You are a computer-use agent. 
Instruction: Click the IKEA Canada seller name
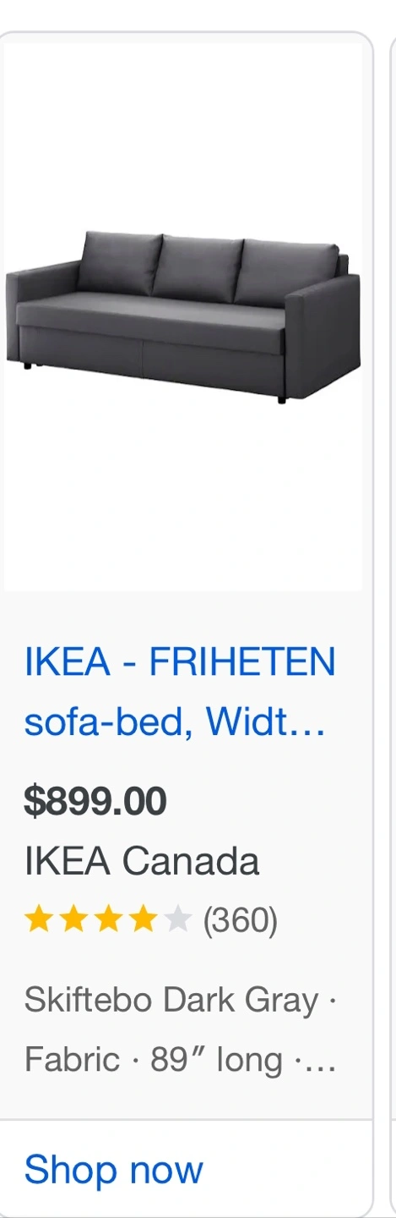tap(142, 861)
